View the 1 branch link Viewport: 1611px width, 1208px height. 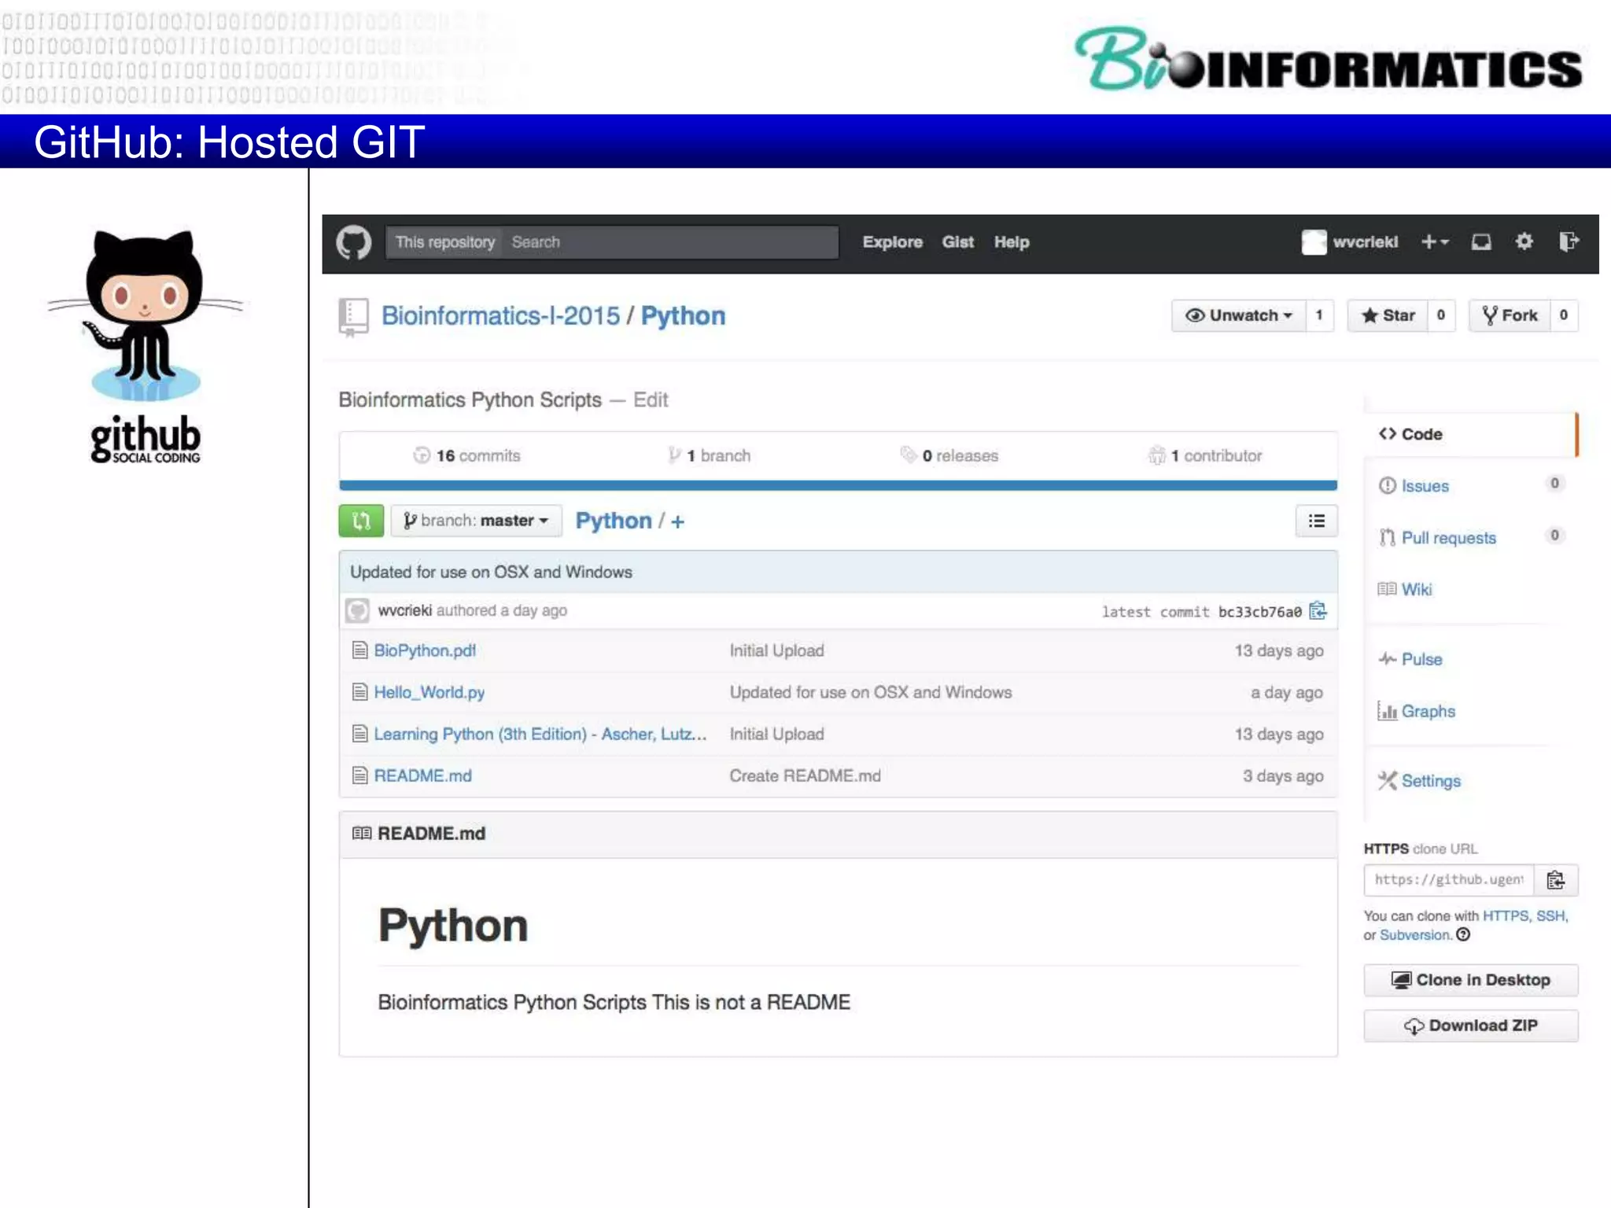tap(710, 455)
